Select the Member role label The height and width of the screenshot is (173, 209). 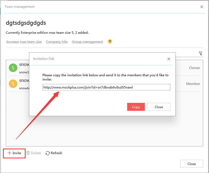pos(193,84)
